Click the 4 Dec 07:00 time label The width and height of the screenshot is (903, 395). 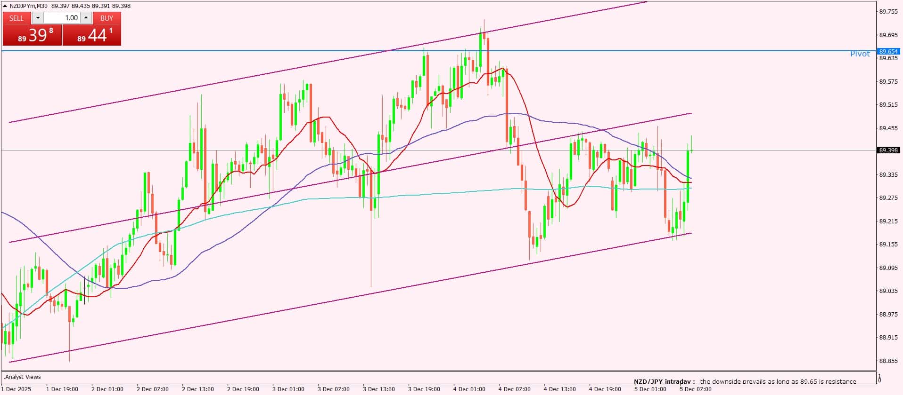(x=515, y=389)
